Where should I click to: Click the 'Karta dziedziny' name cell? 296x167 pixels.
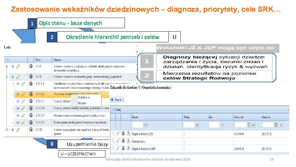tap(138, 141)
